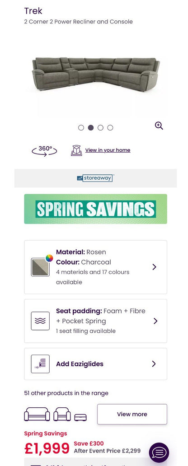Expand the Add Eaziglides chevron

pos(154,364)
